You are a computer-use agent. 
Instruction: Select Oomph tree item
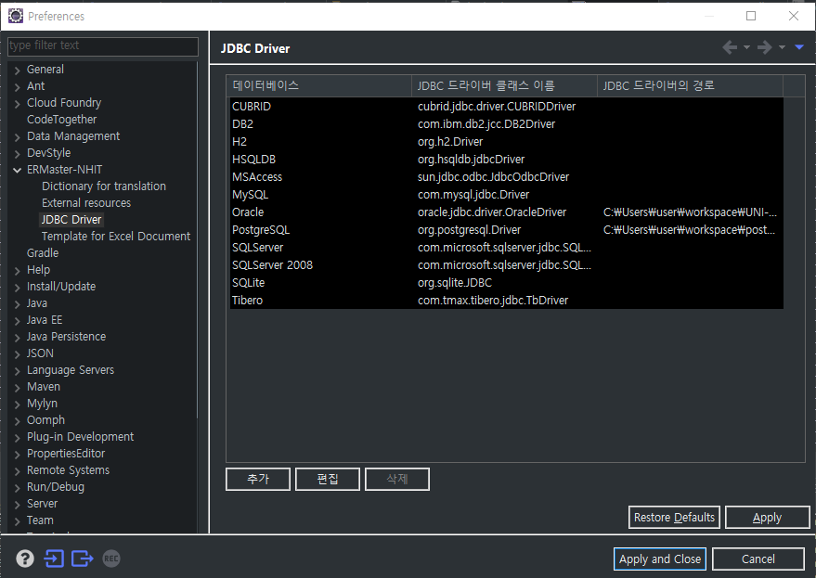pos(45,420)
